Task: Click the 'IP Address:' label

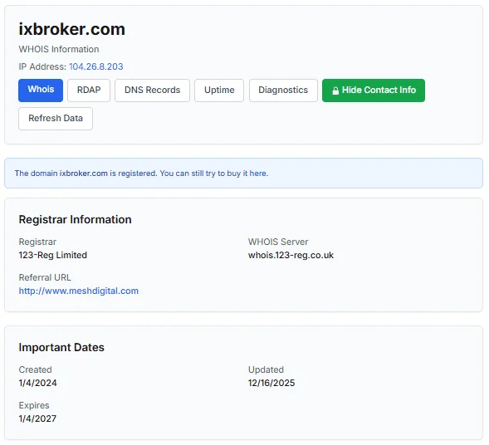Action: pos(42,66)
